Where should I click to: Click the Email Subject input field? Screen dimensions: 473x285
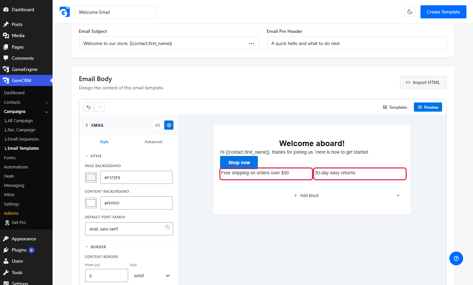click(169, 43)
